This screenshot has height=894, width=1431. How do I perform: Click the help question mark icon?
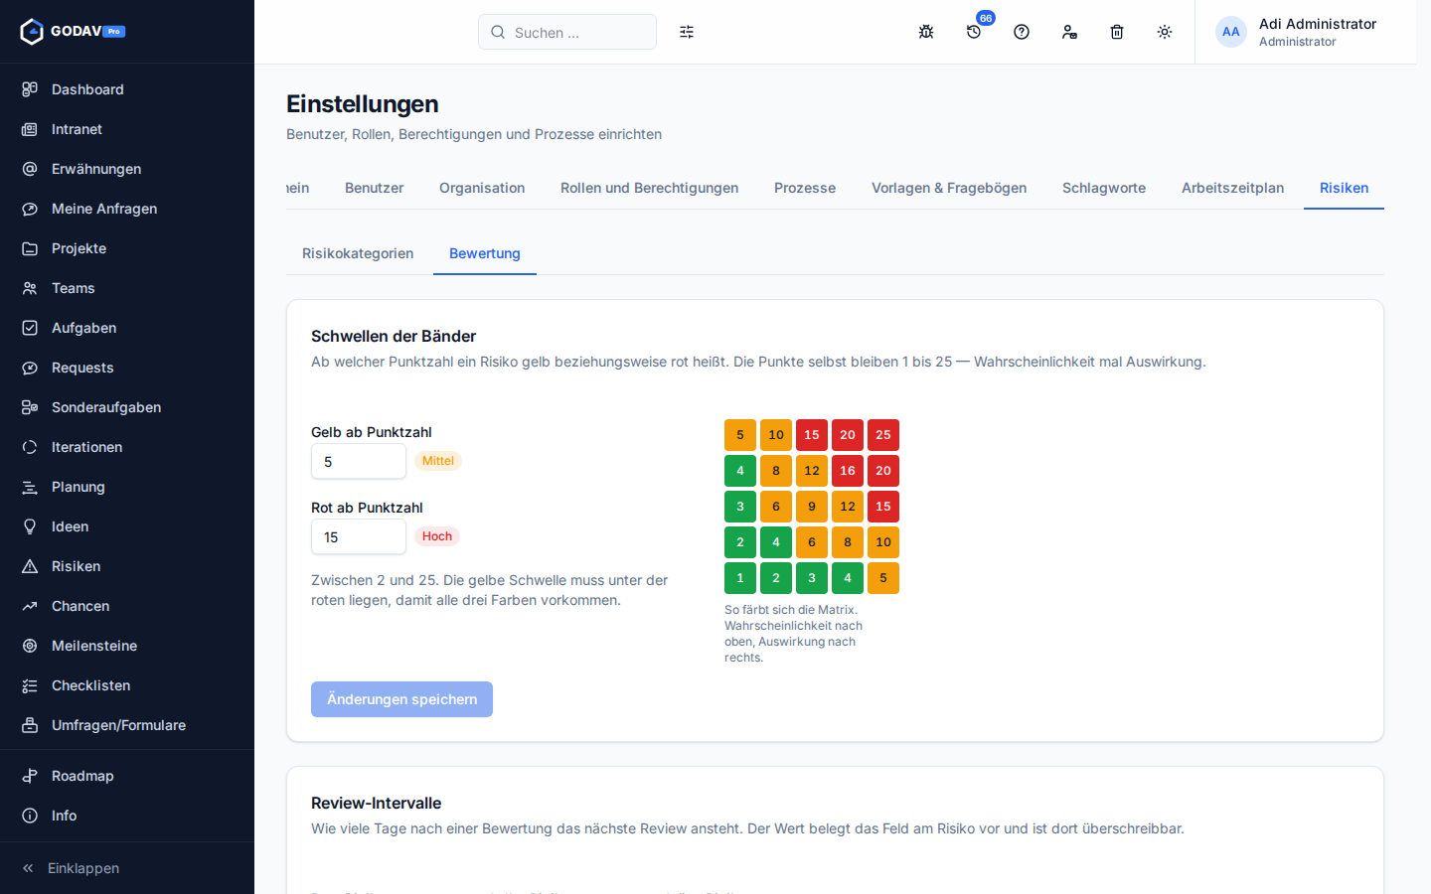[x=1022, y=32]
